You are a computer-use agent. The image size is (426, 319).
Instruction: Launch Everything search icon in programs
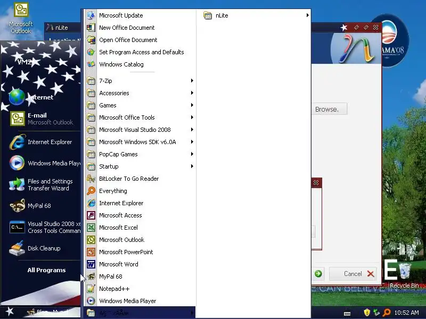(91, 191)
